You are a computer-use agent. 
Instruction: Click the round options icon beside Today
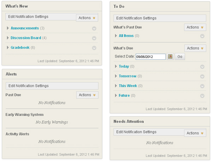point(202,66)
